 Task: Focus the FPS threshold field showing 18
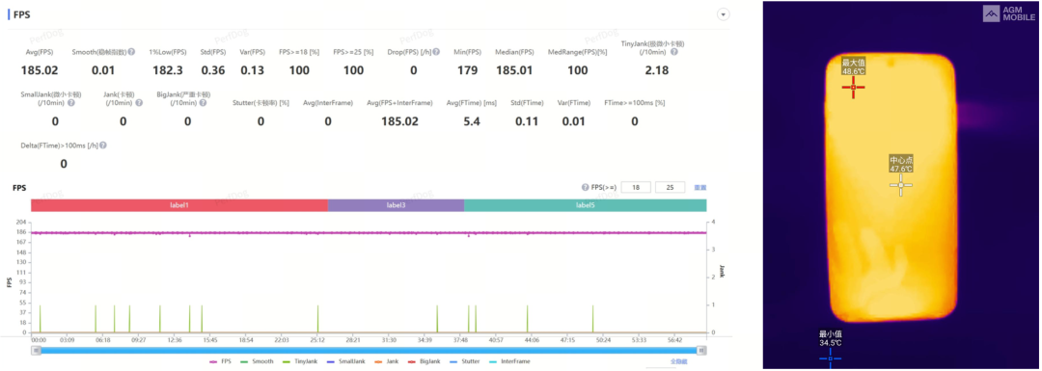[637, 188]
